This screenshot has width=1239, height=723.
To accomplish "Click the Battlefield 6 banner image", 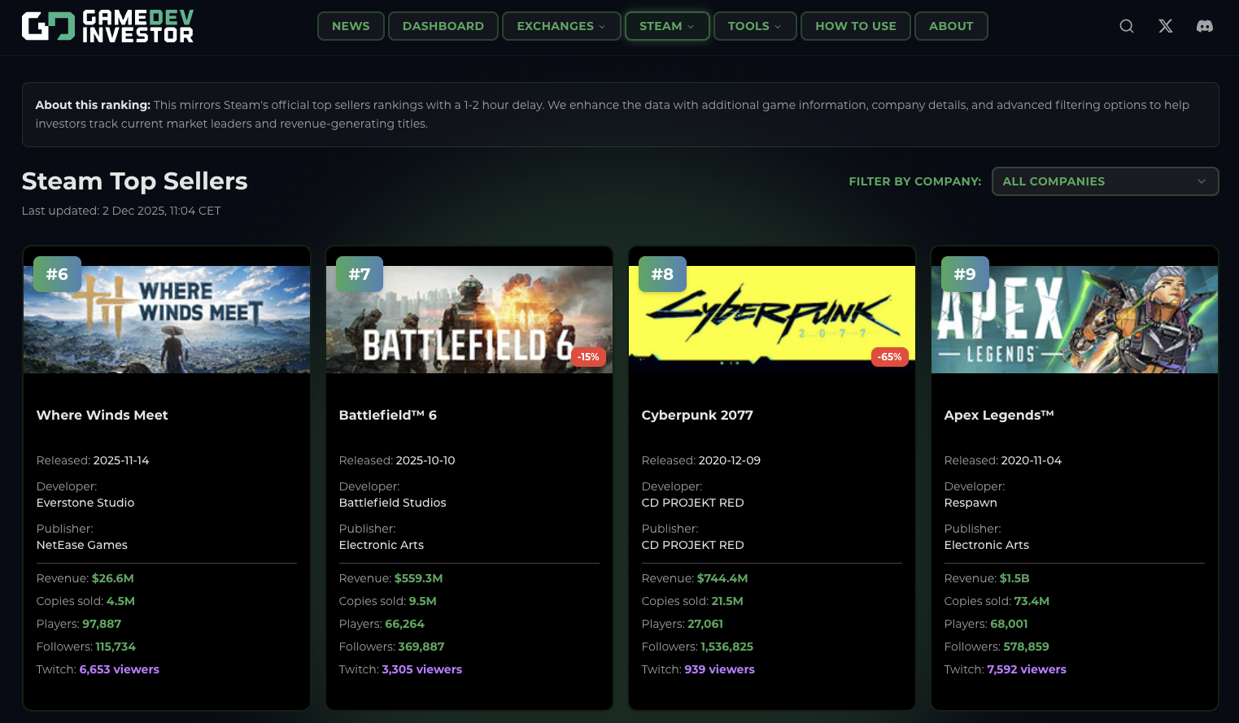I will tap(469, 317).
